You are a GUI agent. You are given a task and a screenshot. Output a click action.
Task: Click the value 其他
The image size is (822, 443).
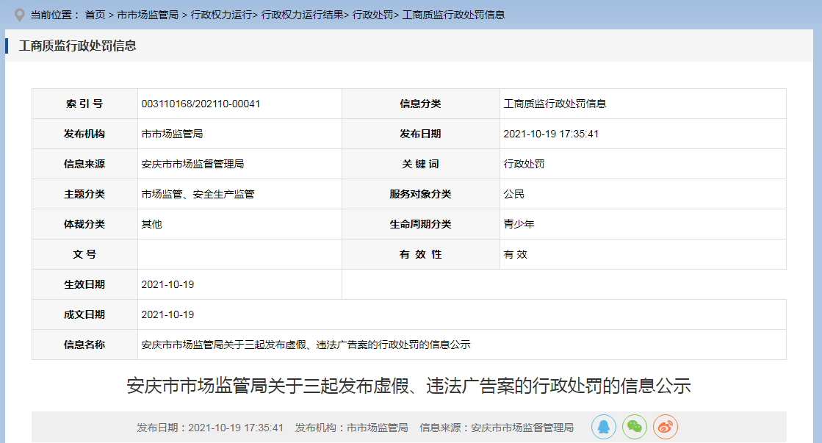151,224
